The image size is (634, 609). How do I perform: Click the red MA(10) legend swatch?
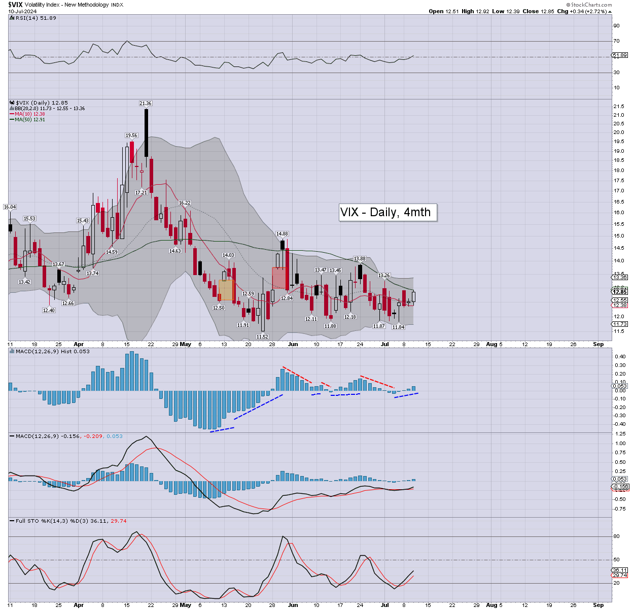click(12, 114)
